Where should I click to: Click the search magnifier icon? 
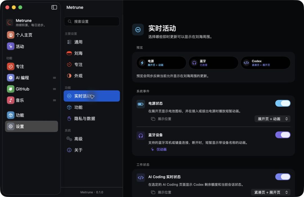(70, 21)
